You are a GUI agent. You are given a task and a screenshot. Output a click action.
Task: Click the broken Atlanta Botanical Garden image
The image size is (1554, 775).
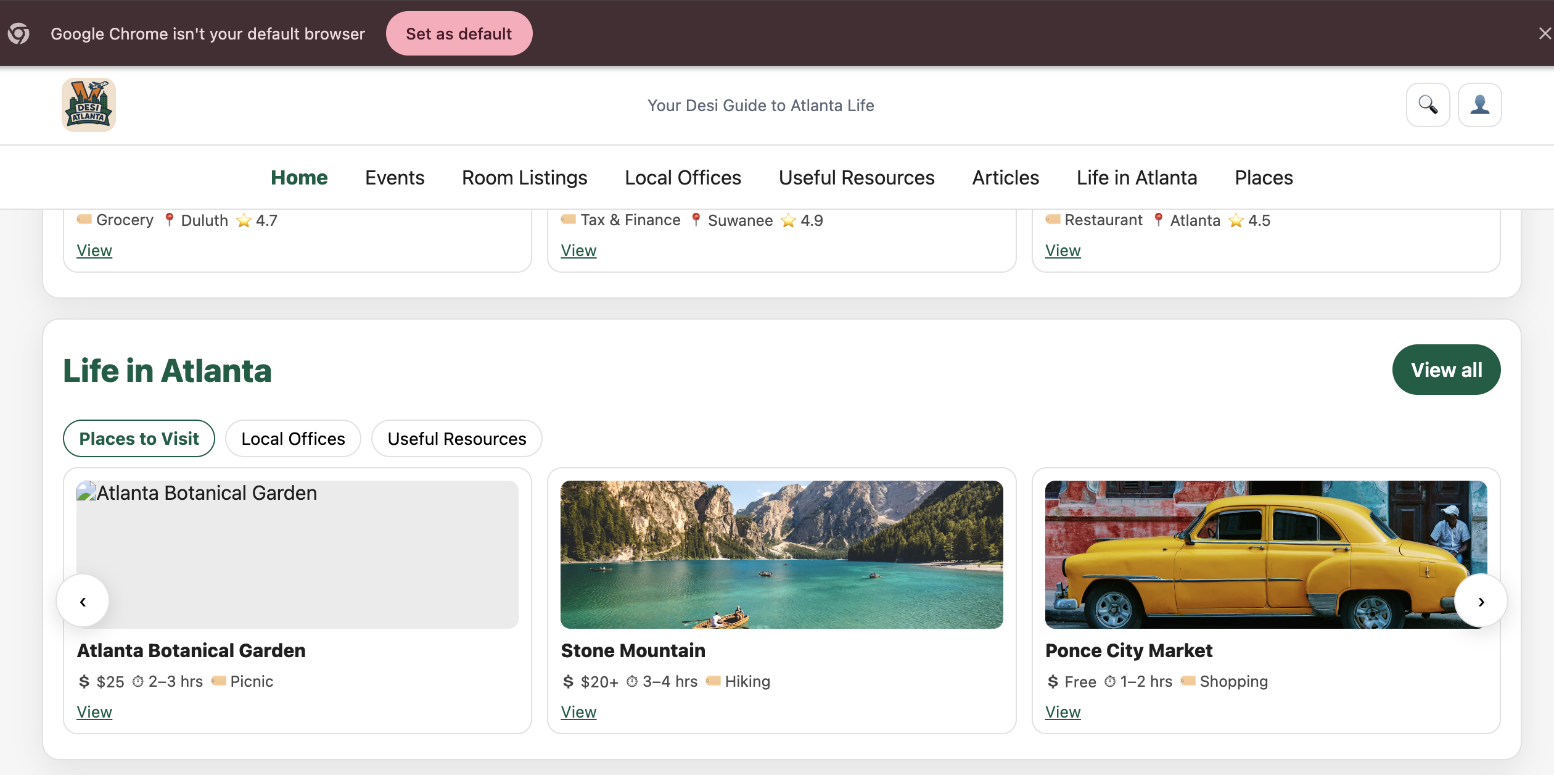point(297,554)
